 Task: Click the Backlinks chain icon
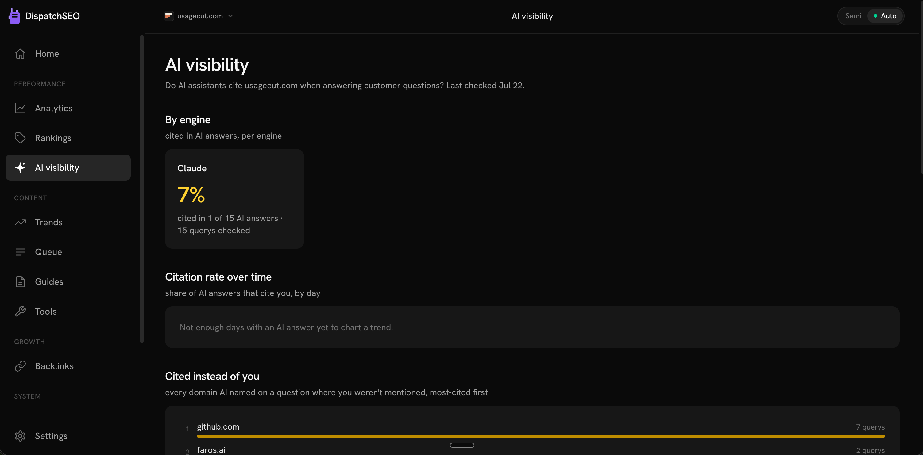20,366
